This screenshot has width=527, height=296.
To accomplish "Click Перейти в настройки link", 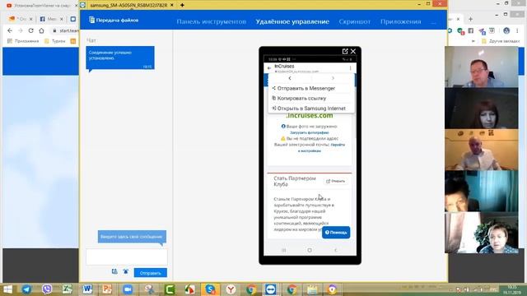I will tap(321, 148).
